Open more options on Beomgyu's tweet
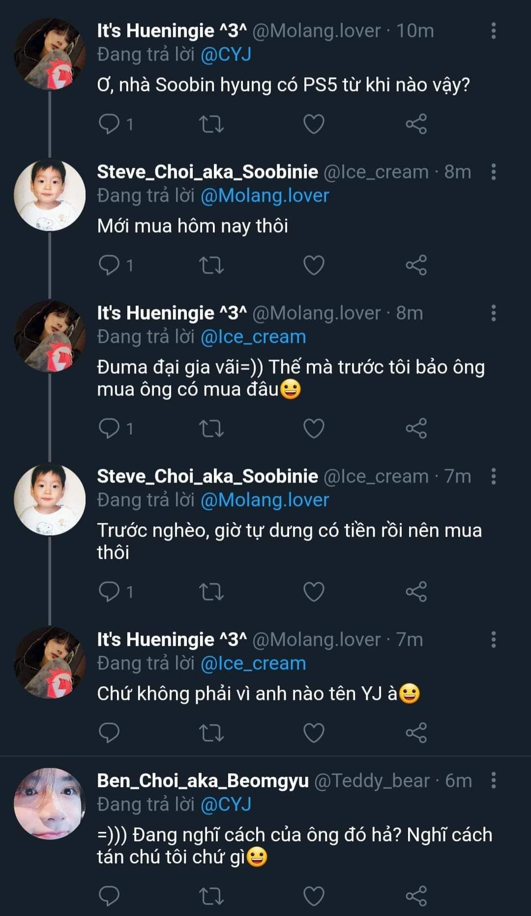531x916 pixels. point(493,781)
